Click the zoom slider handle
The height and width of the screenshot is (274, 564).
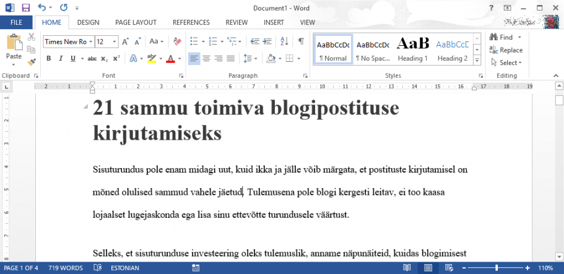497,268
